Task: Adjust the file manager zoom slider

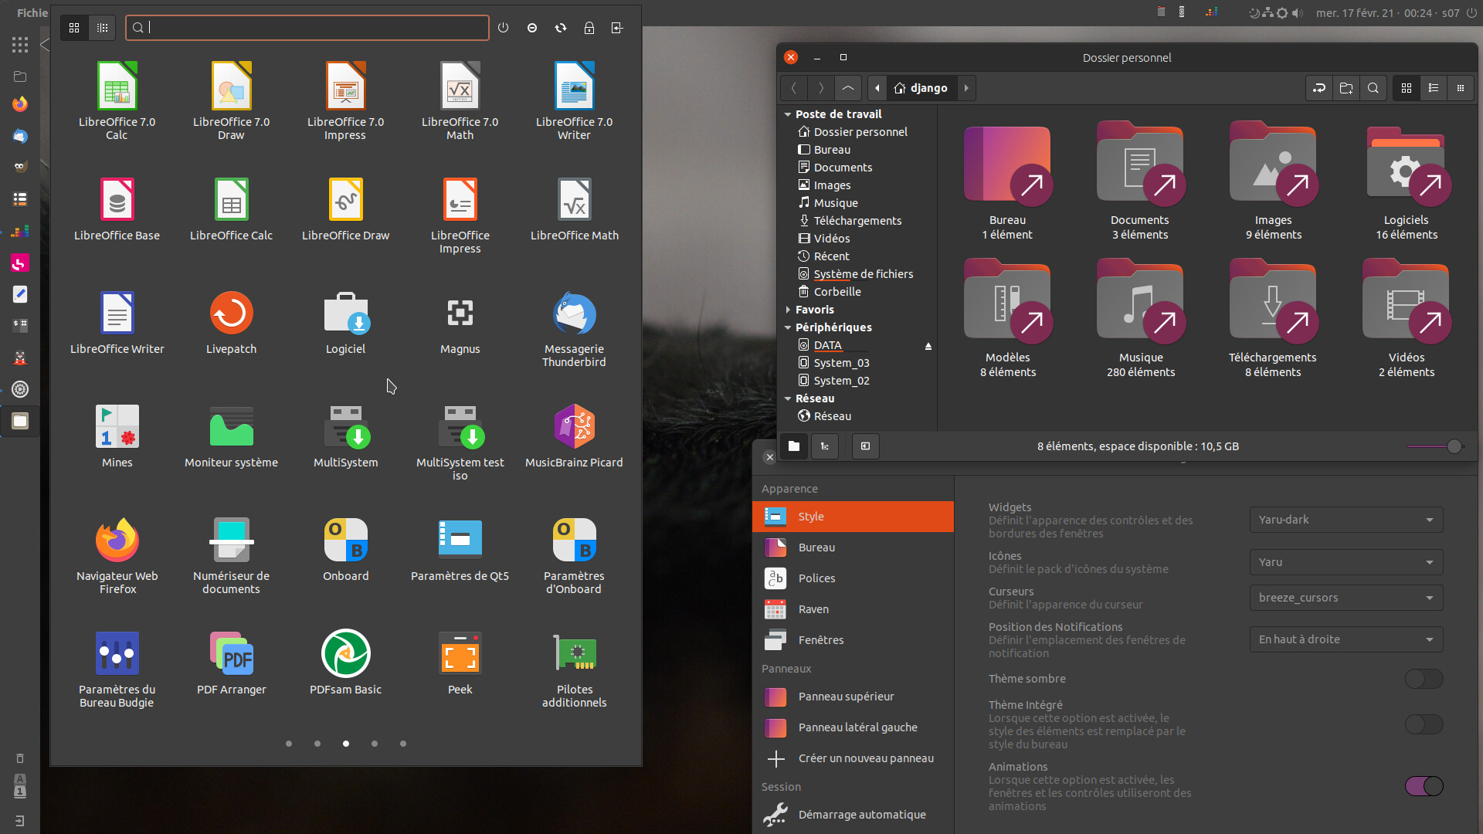Action: (x=1454, y=446)
